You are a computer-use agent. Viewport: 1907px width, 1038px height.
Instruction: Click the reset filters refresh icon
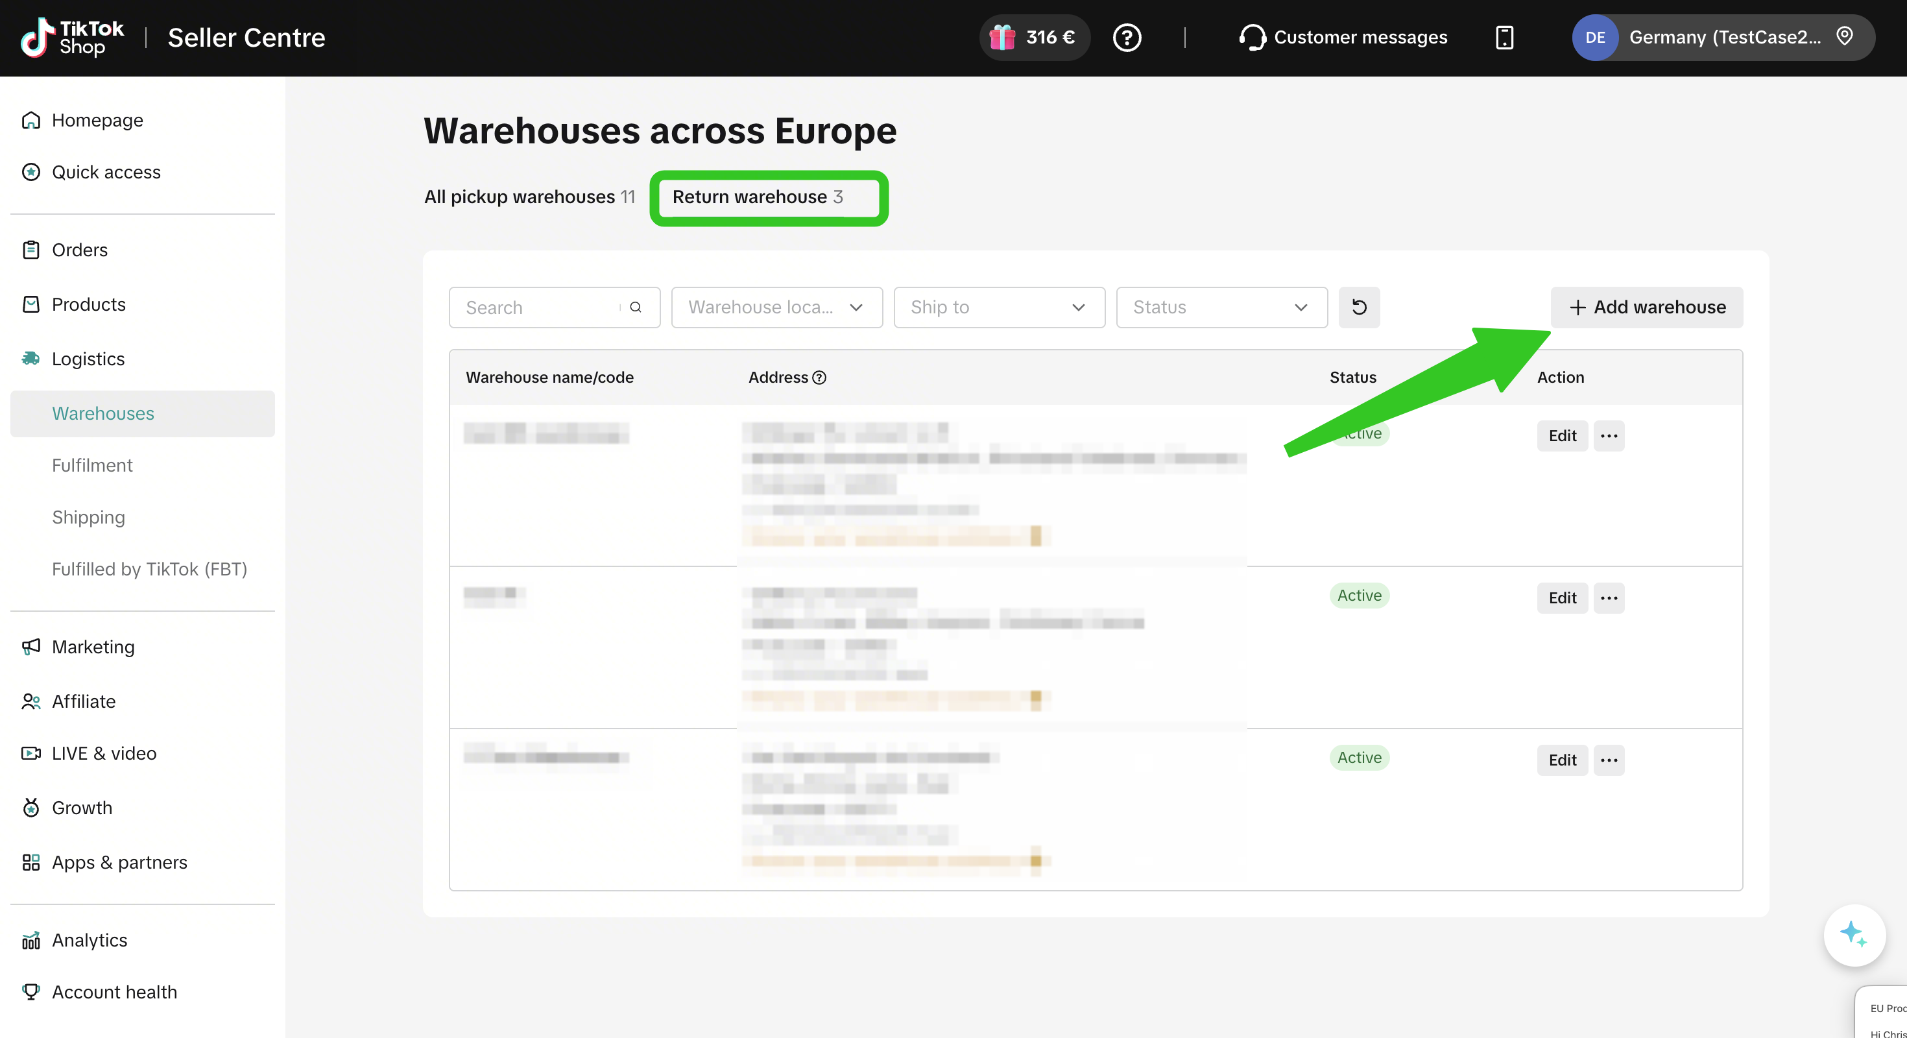coord(1358,308)
